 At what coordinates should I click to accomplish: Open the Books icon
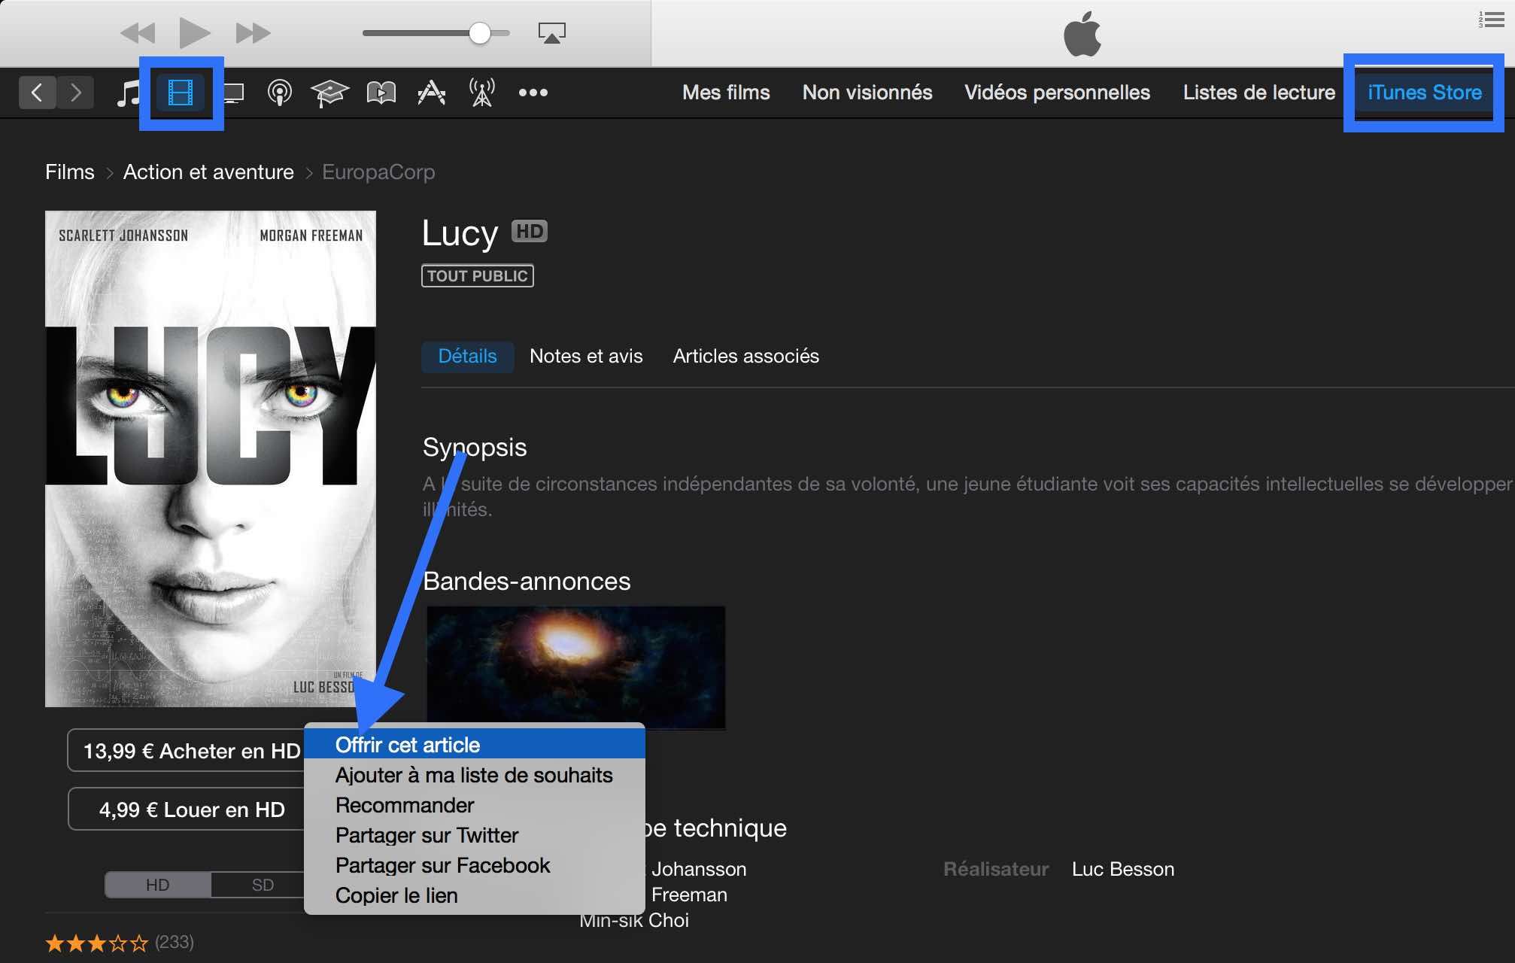(381, 93)
